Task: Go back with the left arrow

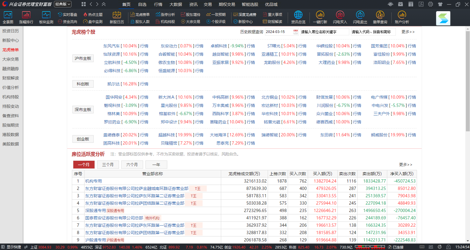Action: [91, 4]
